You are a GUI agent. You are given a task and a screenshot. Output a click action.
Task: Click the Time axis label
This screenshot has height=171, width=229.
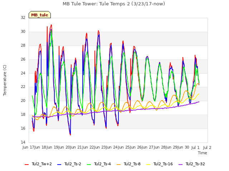point(203,153)
